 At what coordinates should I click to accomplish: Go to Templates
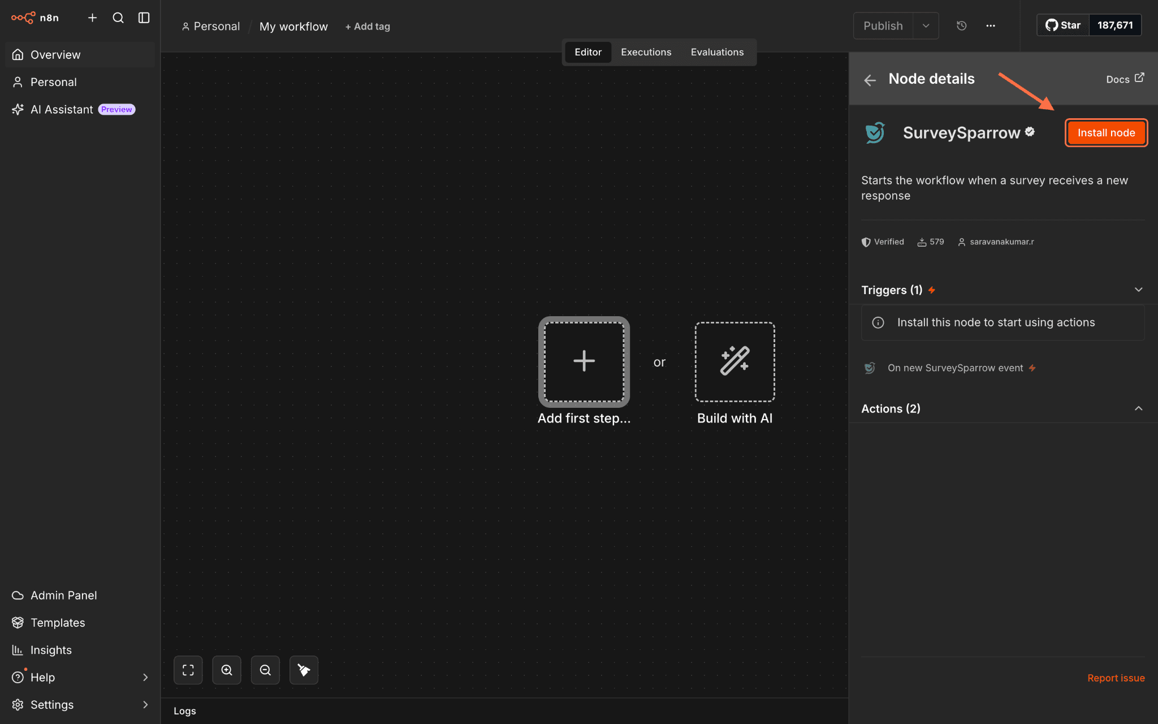tap(80, 622)
